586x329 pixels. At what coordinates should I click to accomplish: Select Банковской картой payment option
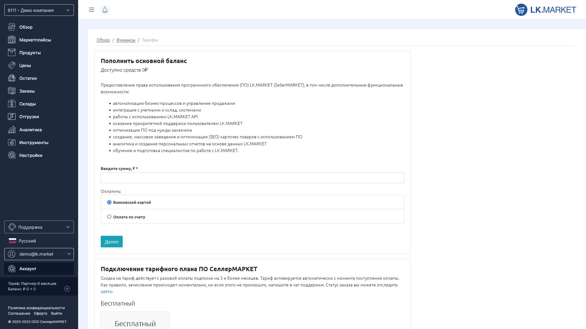tap(109, 202)
